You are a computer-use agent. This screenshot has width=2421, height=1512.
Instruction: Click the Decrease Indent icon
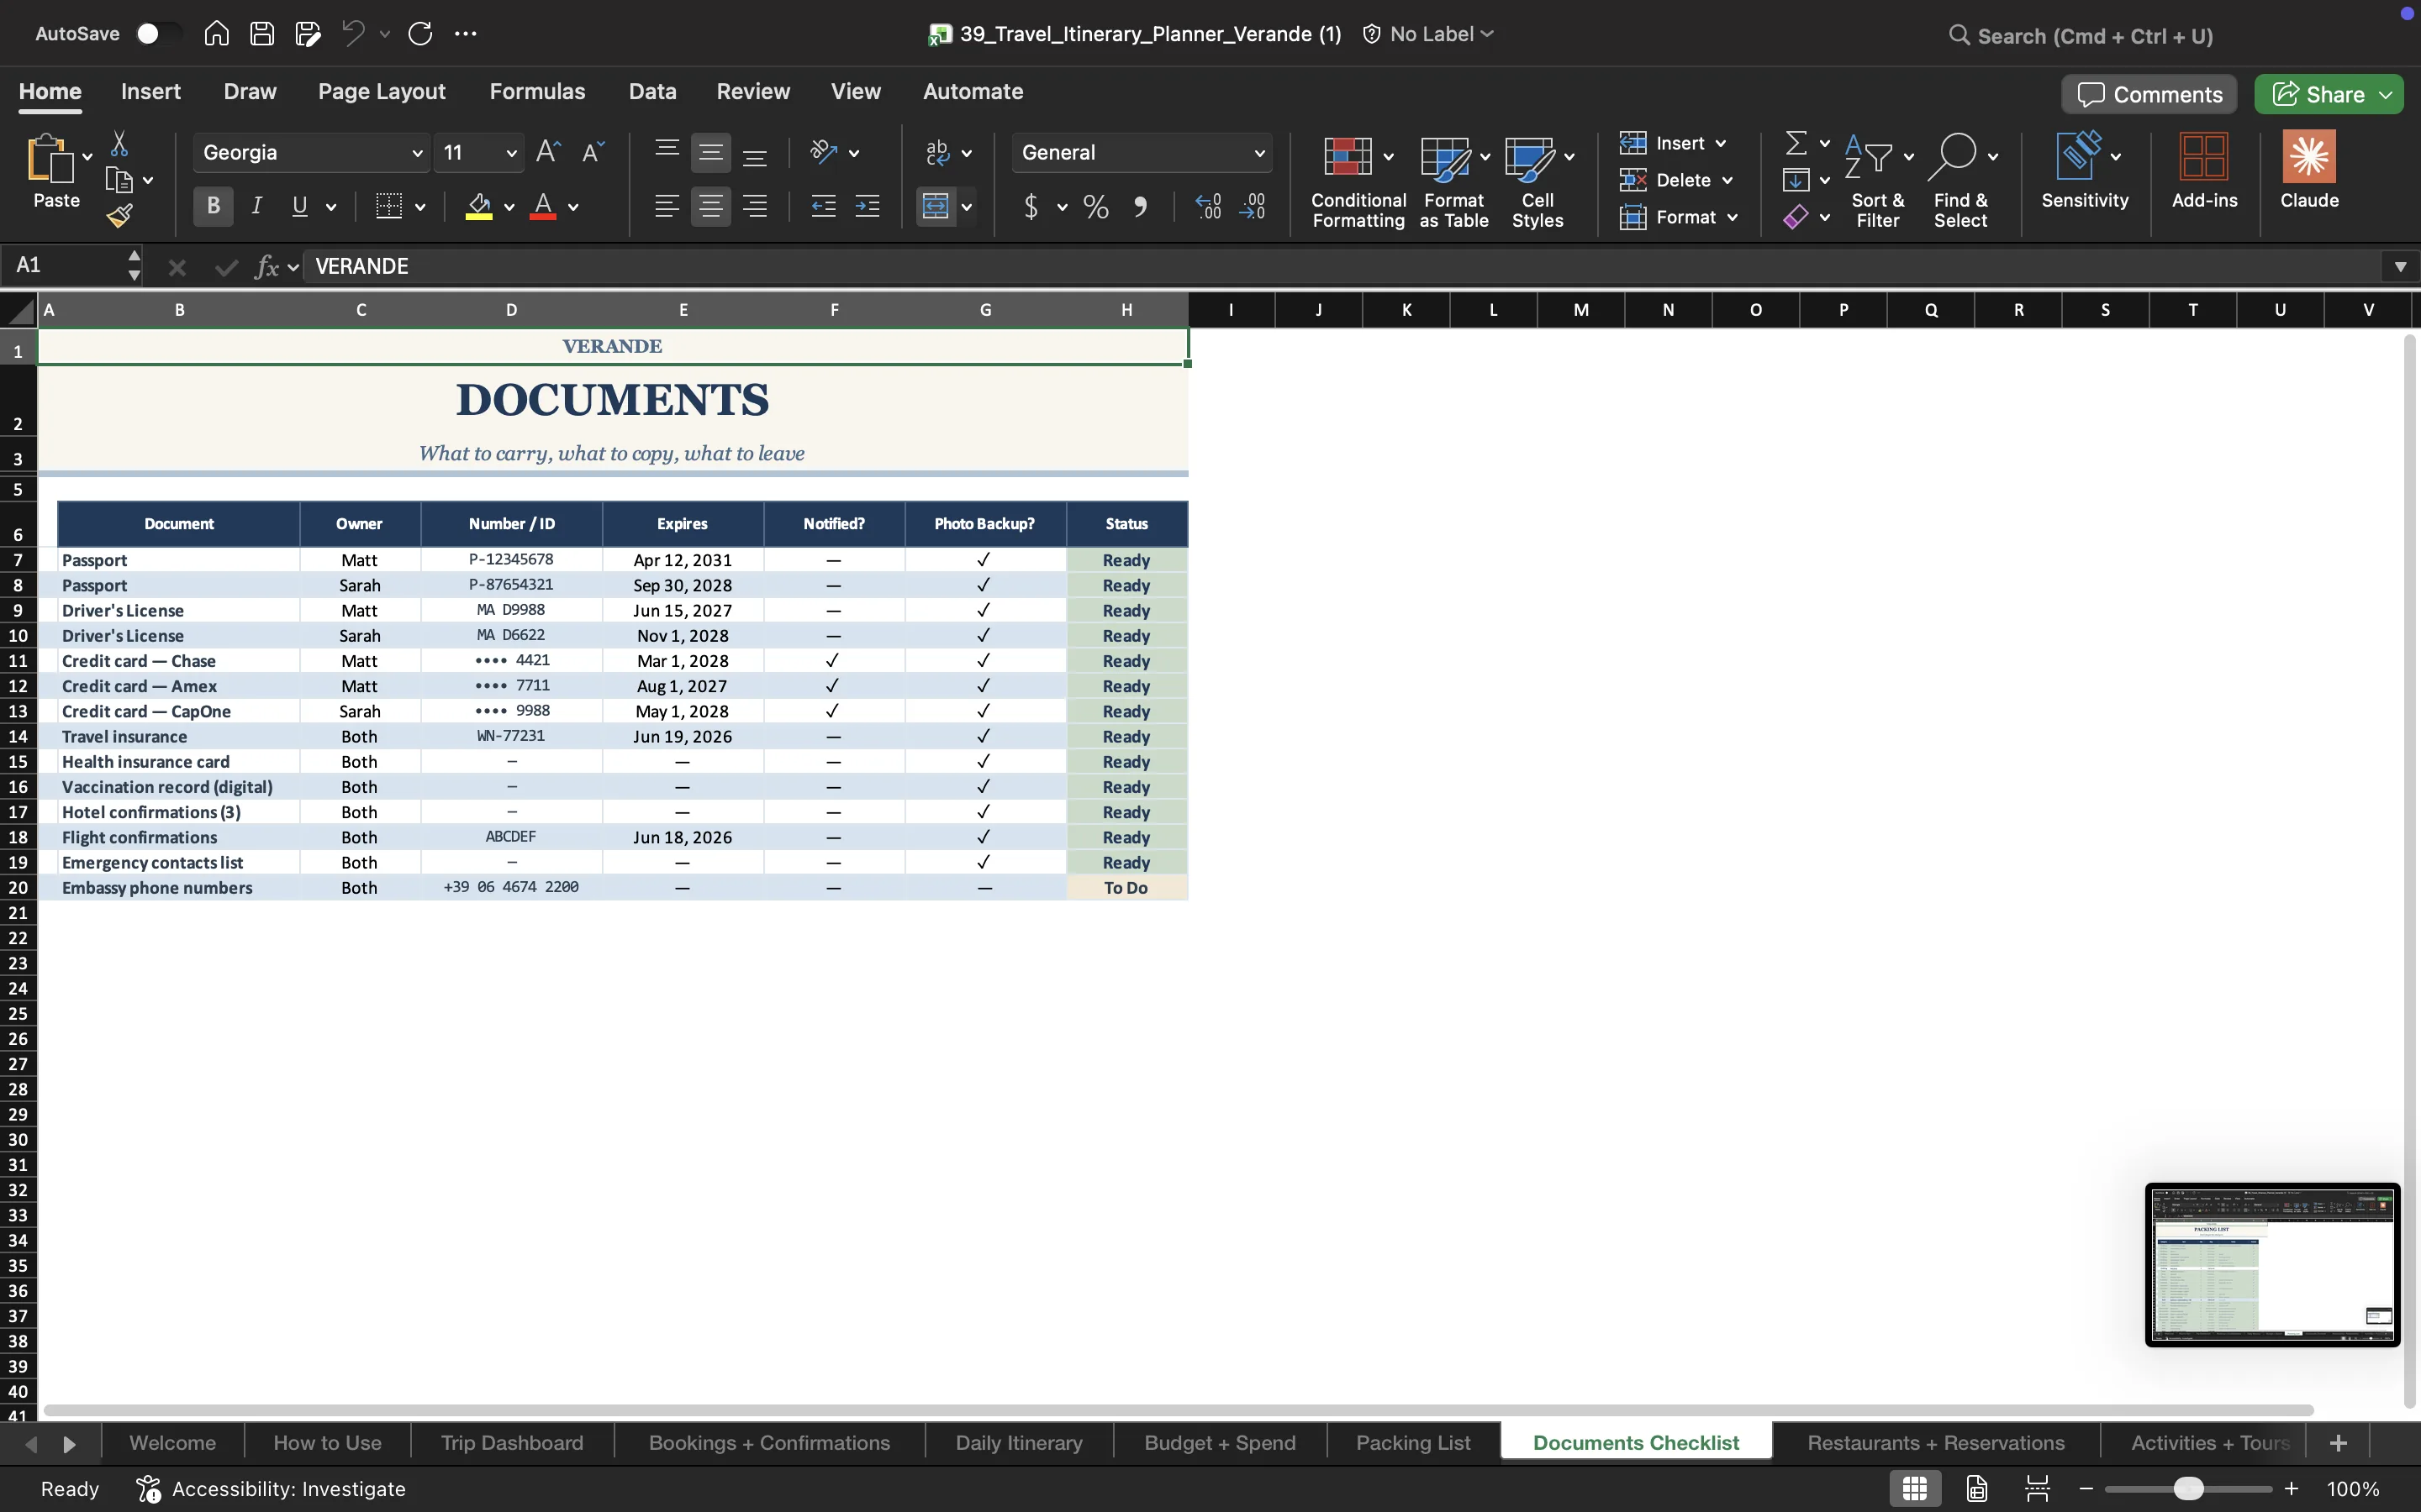[823, 207]
